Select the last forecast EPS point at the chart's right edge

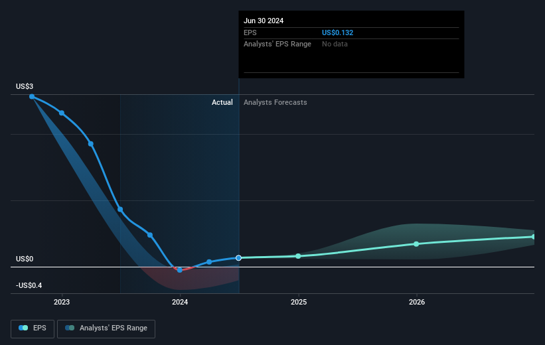[x=534, y=237]
